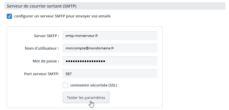Click the Port serveur SMTP: label

tap(41, 74)
